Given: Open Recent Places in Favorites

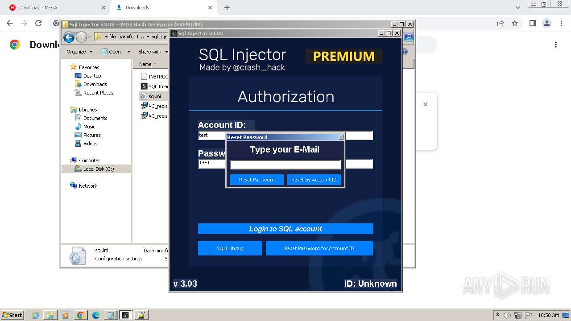Looking at the screenshot, I should click(98, 93).
